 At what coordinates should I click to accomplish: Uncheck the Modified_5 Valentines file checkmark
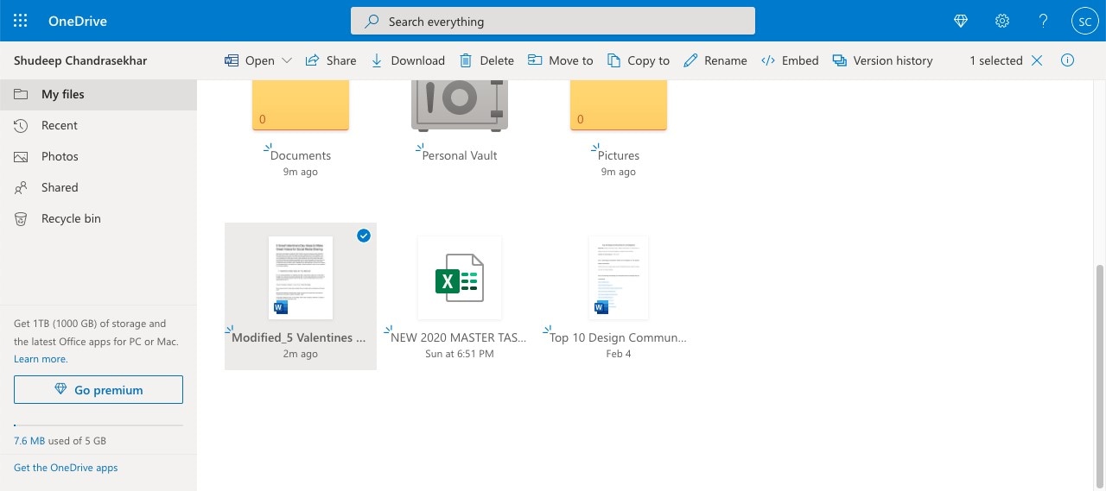pos(364,236)
